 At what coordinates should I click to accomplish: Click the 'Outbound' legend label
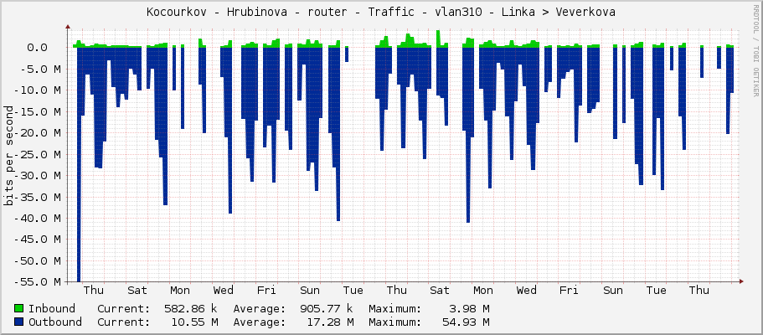[x=55, y=322]
